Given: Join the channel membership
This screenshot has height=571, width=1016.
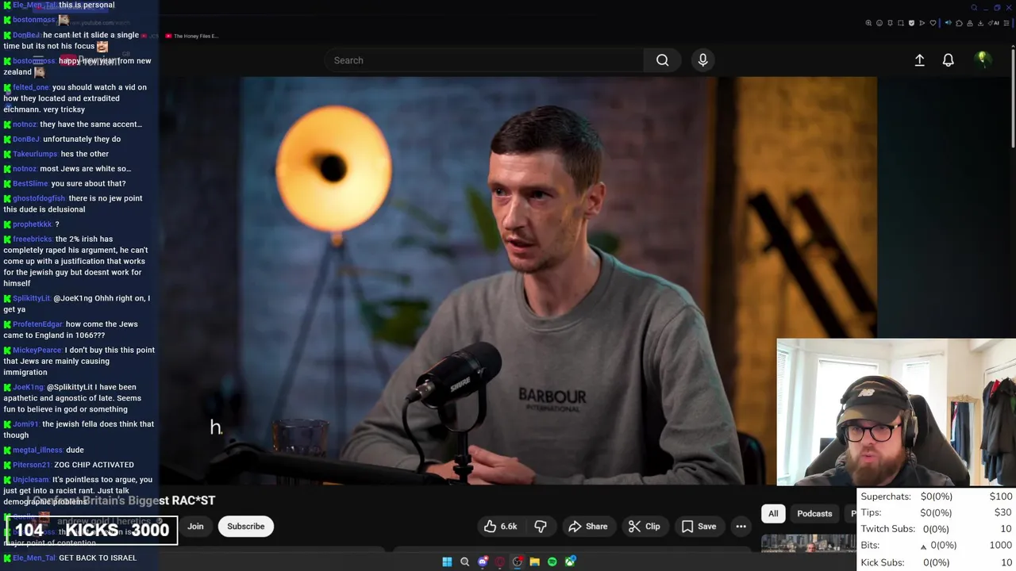Looking at the screenshot, I should click(195, 527).
